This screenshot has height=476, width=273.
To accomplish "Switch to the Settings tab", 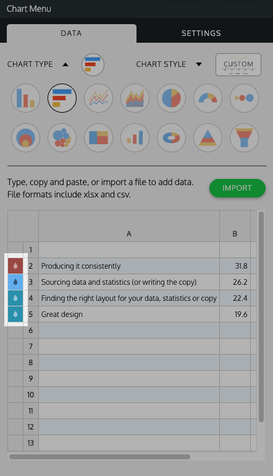I will click(x=201, y=33).
